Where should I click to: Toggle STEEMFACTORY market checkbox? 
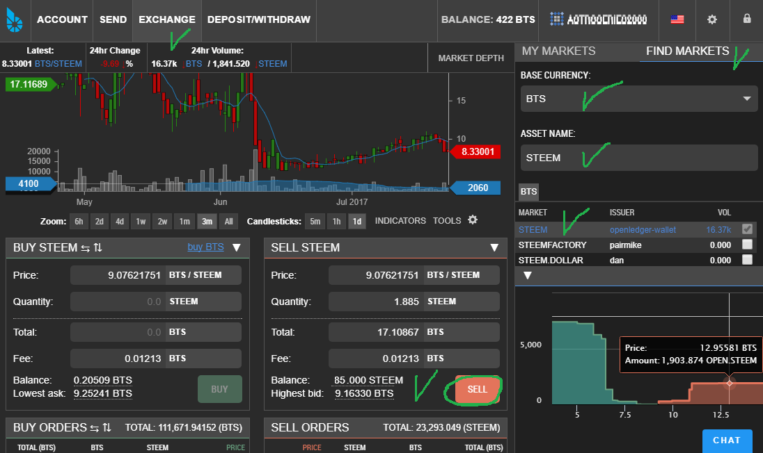[x=747, y=245]
